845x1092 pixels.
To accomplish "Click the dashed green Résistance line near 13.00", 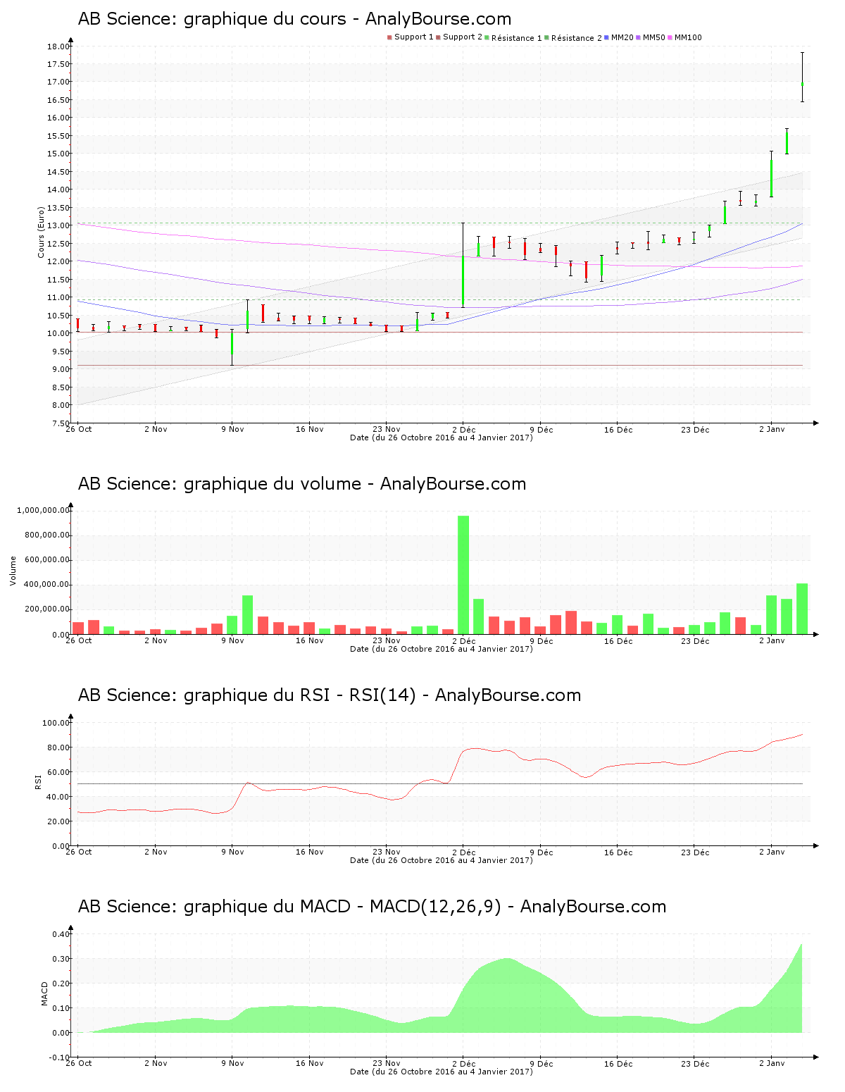I will pyautogui.click(x=440, y=223).
